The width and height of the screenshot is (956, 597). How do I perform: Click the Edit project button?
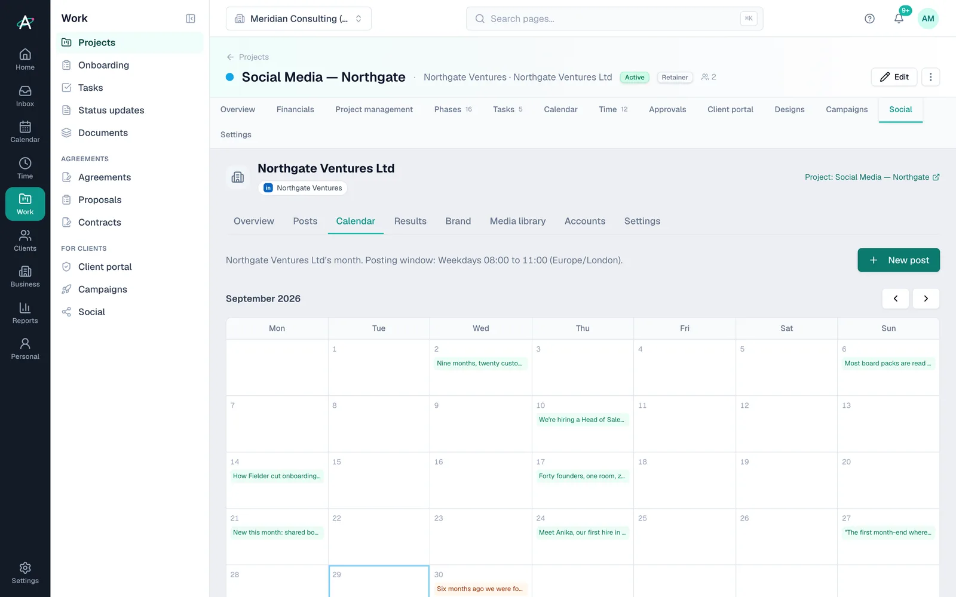(x=894, y=77)
